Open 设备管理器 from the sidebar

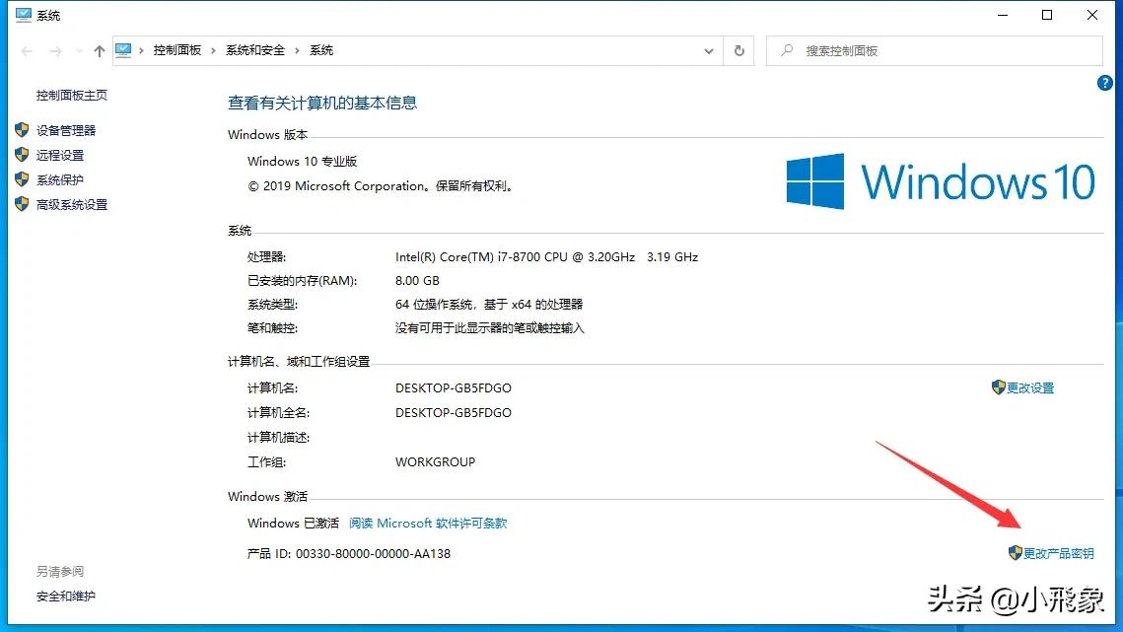pos(65,129)
